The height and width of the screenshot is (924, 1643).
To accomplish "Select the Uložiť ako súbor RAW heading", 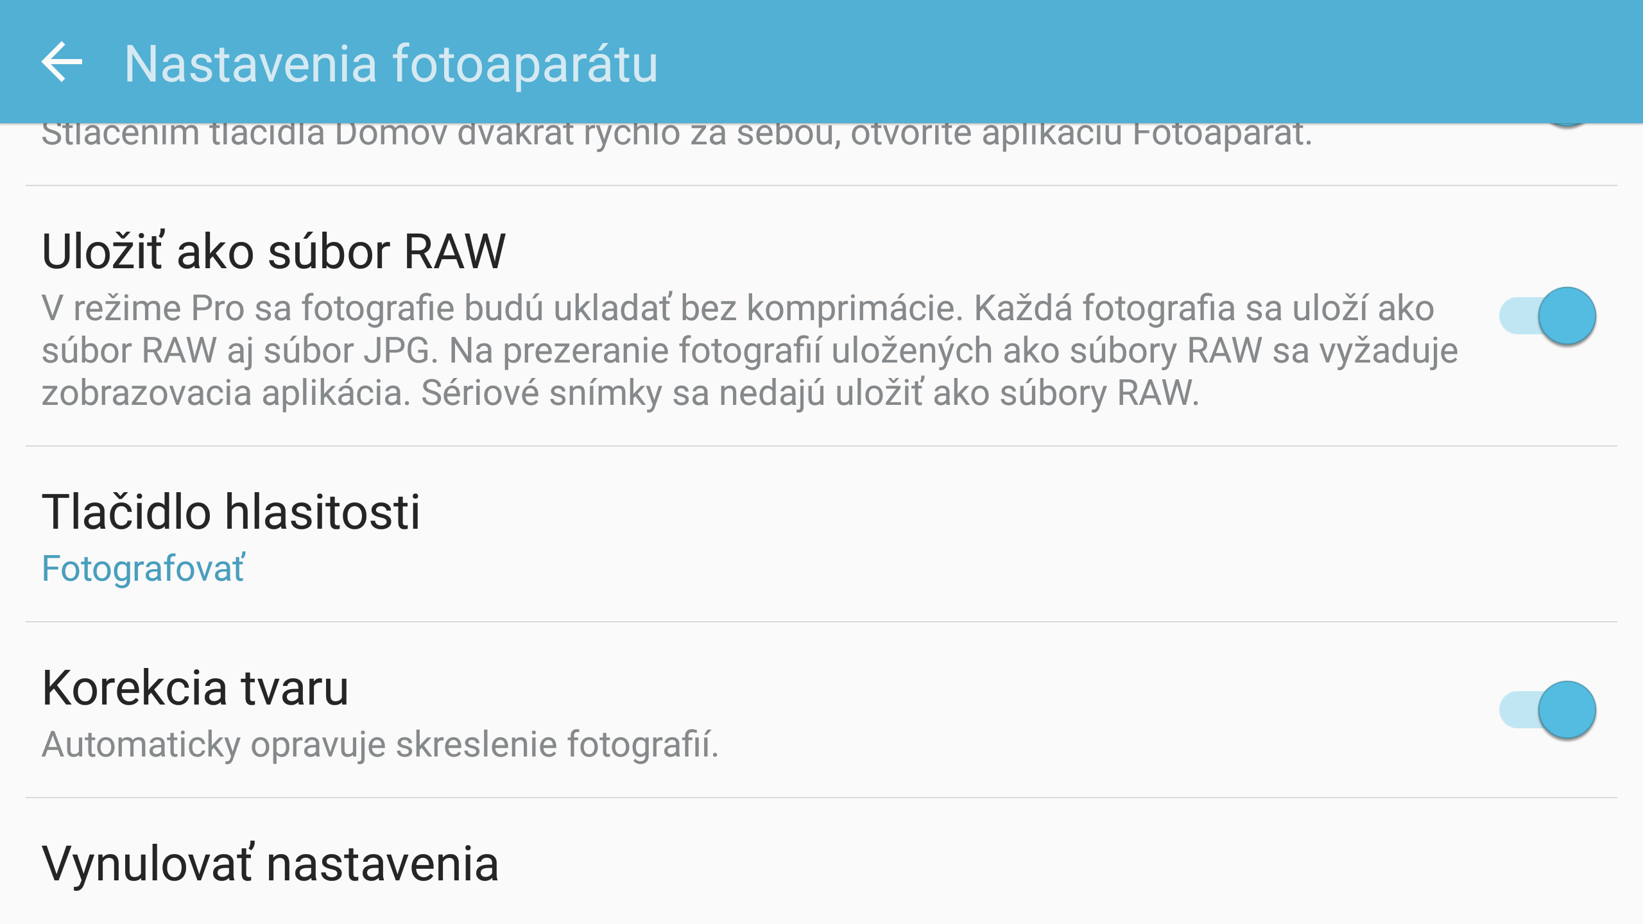I will [x=273, y=252].
